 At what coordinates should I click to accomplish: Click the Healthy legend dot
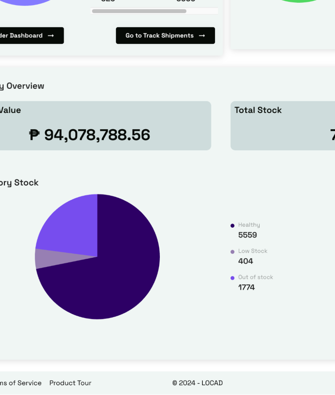tap(232, 226)
